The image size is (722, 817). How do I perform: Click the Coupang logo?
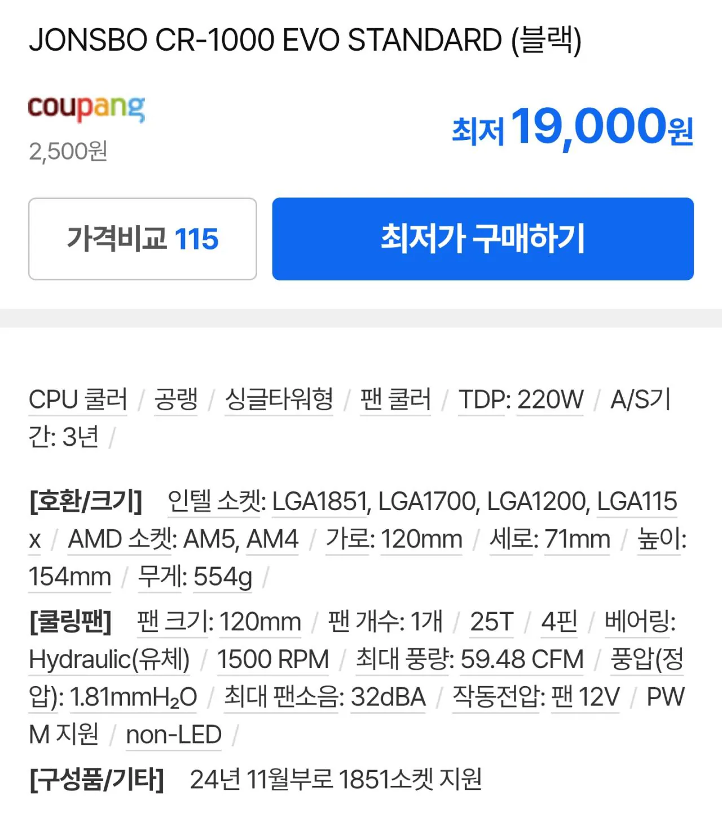[x=87, y=108]
